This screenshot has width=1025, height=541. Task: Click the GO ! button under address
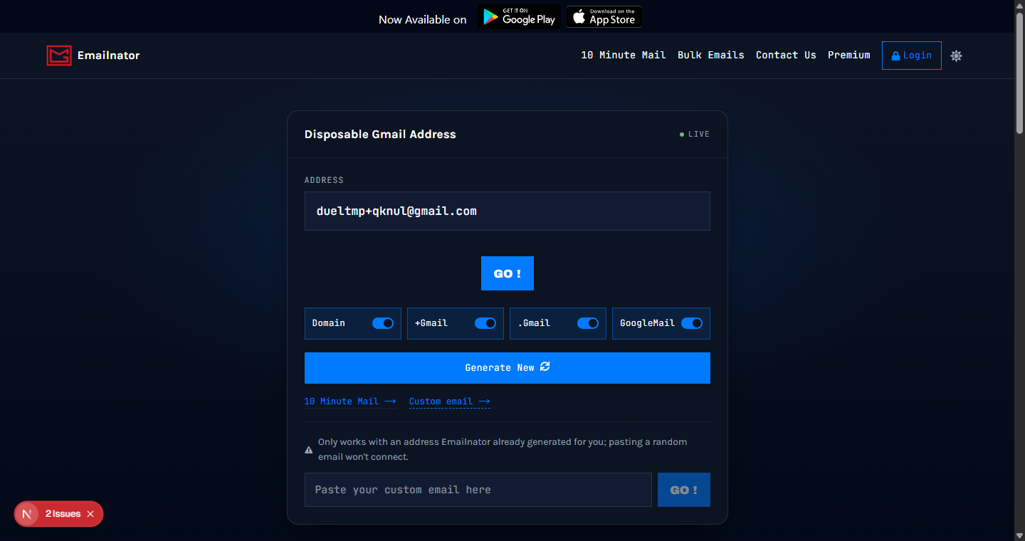(x=508, y=273)
